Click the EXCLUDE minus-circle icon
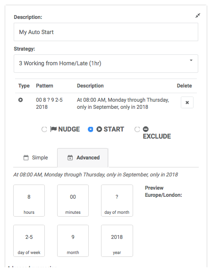The width and height of the screenshot is (211, 272). (145, 129)
